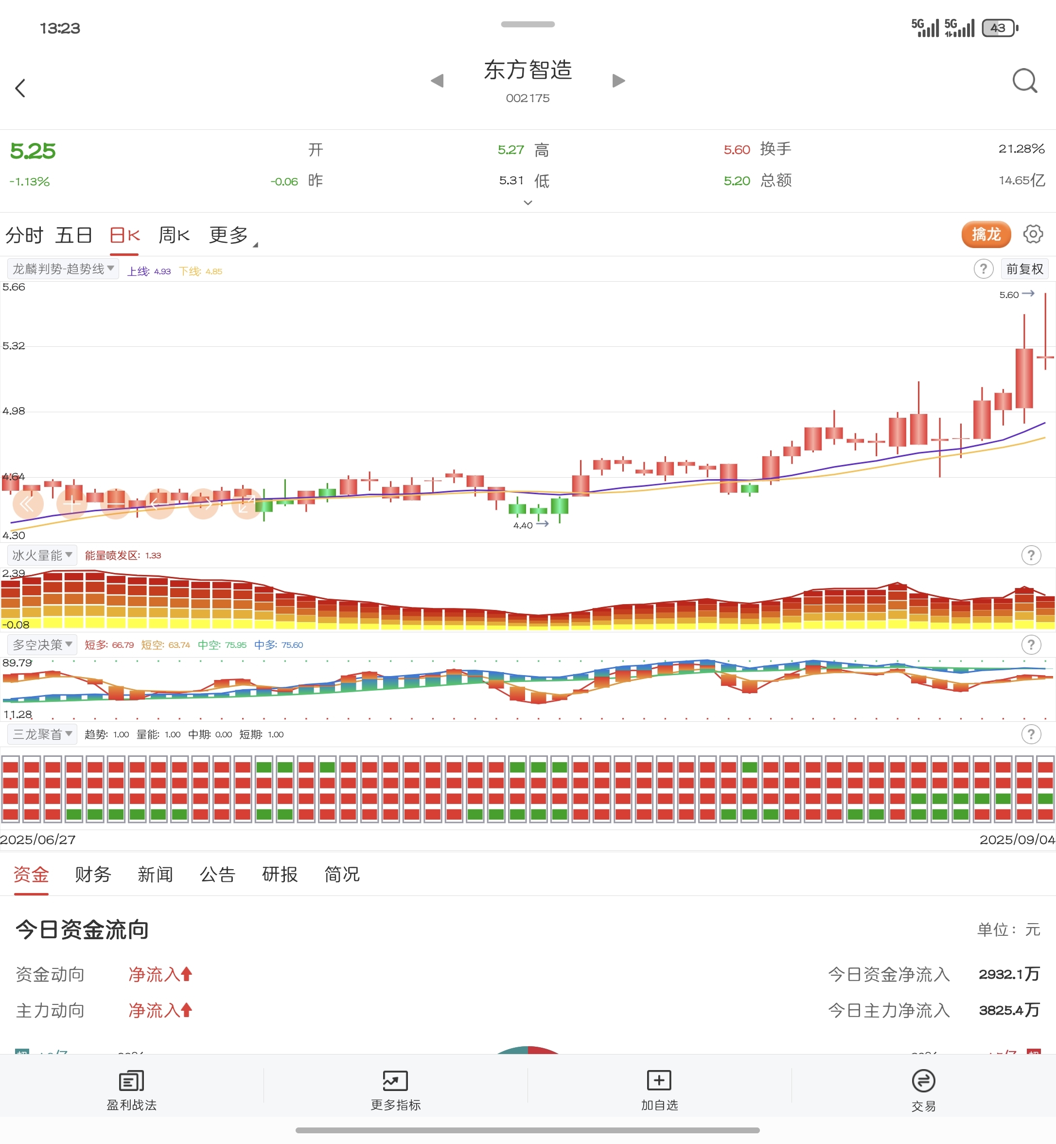Tap current price 5.25

33,151
